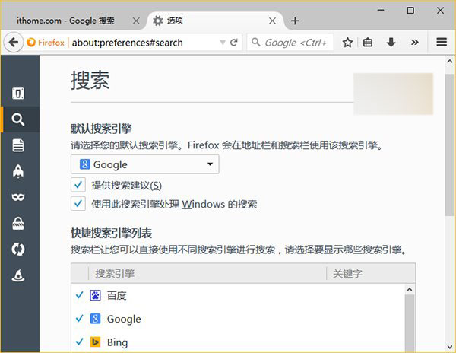Reload the page with refresh icon
This screenshot has width=456, height=353.
[234, 43]
